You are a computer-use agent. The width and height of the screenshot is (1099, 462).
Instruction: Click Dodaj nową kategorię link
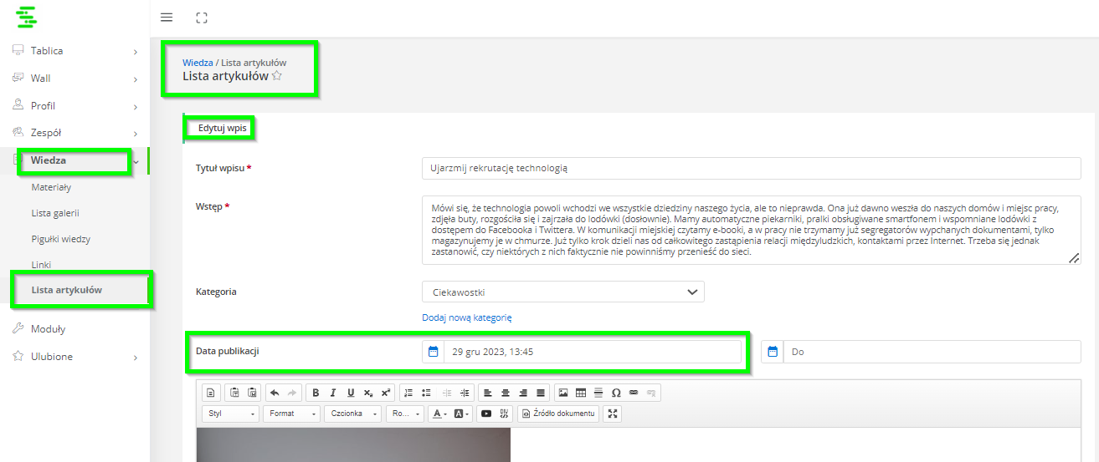point(467,317)
